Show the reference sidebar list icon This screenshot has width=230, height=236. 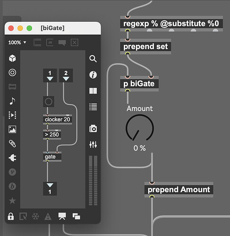[x=93, y=107]
